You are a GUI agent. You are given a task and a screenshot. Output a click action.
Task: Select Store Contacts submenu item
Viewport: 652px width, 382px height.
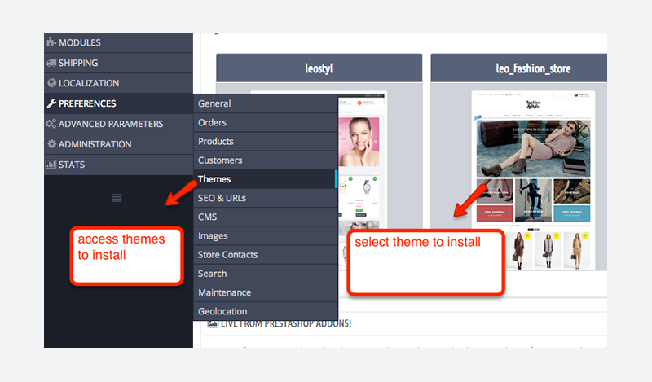pos(266,255)
